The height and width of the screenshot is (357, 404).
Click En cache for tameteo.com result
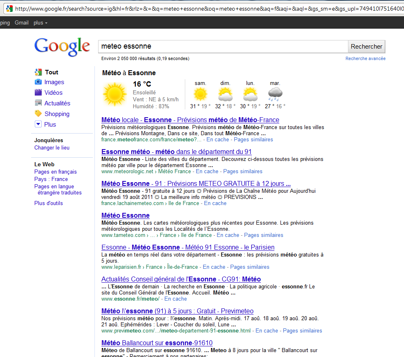point(228,235)
